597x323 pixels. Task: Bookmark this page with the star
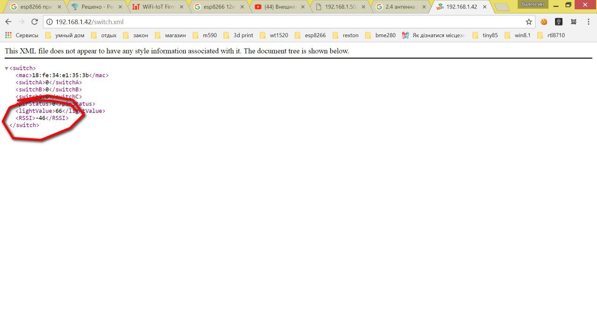coord(528,22)
